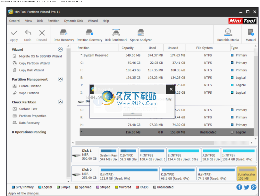The height and width of the screenshot is (196, 260).
Task: Collapse the Partition Management section
Action: 60,79
